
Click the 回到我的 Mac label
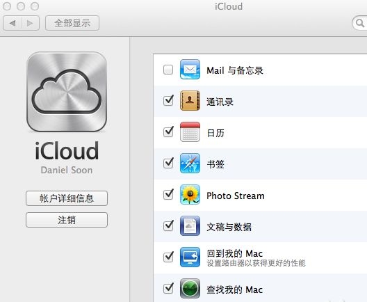pyautogui.click(x=234, y=253)
